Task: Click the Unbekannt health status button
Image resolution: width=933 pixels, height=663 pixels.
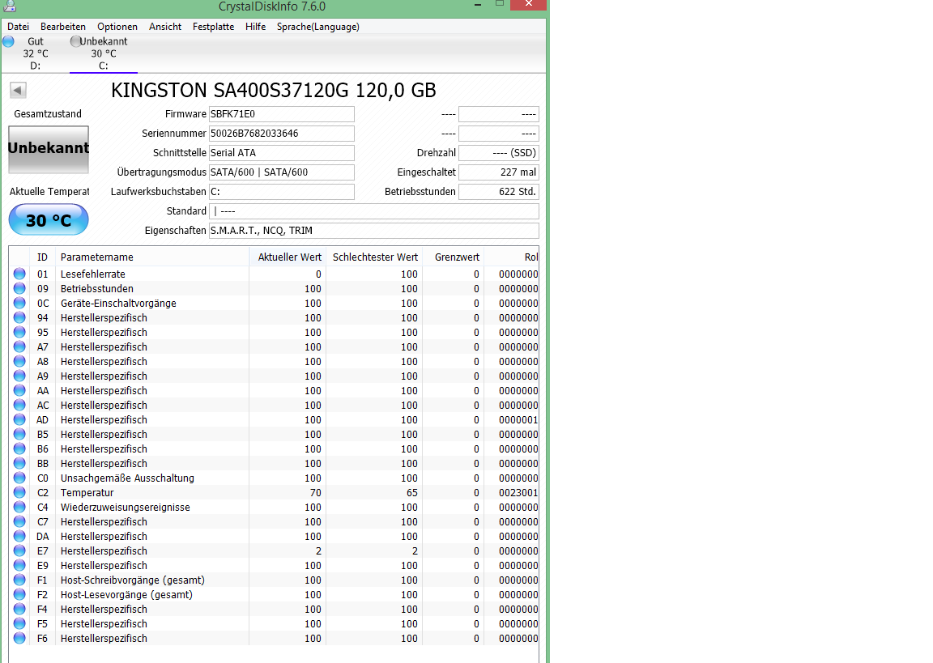Action: (49, 149)
